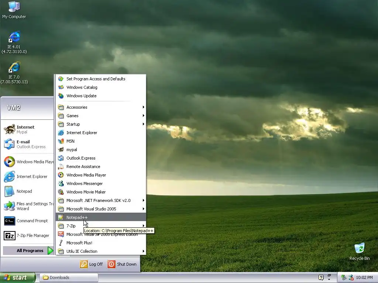Click pinned Internet Explorer icon in Start menu

9,177
